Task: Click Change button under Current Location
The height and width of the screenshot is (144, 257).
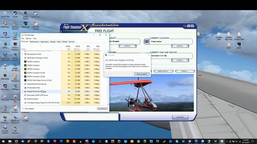Action: pos(180,46)
